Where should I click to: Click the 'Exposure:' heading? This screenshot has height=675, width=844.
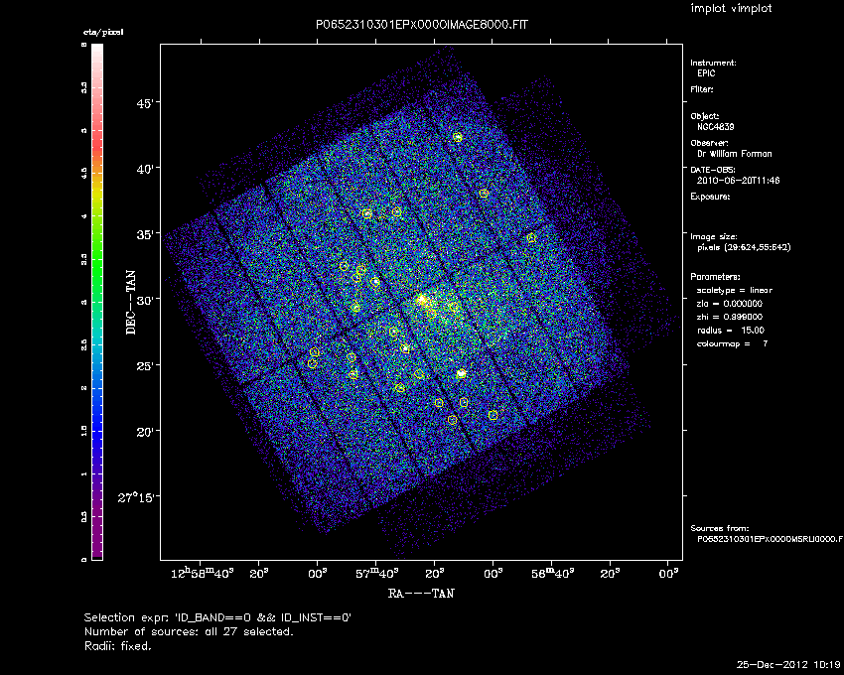point(710,197)
